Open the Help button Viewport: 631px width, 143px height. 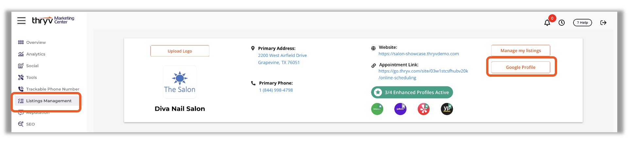[x=583, y=23]
